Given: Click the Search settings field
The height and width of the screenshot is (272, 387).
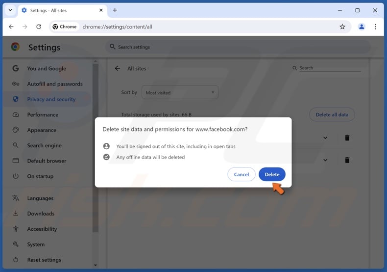Looking at the screenshot, I should click(238, 47).
